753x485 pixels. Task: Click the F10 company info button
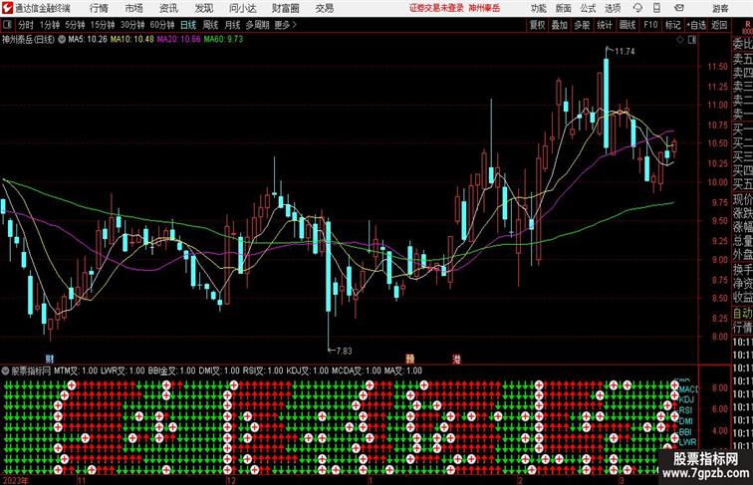click(x=650, y=25)
